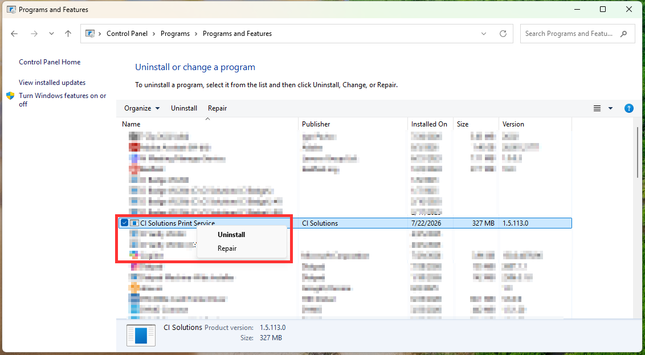Screen dimensions: 645x355
Task: Select Programs in the breadcrumb path
Action: pos(175,34)
